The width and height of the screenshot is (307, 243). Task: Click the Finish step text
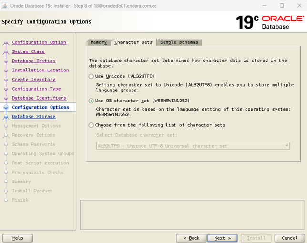click(20, 200)
